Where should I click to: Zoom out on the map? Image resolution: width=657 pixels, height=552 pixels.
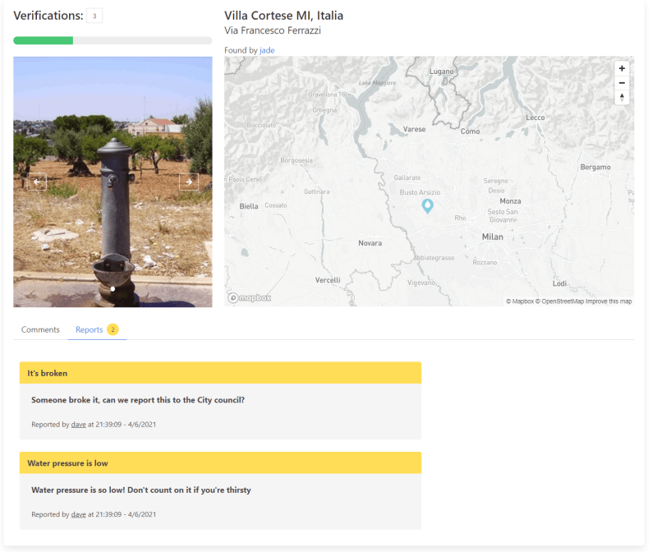point(622,83)
